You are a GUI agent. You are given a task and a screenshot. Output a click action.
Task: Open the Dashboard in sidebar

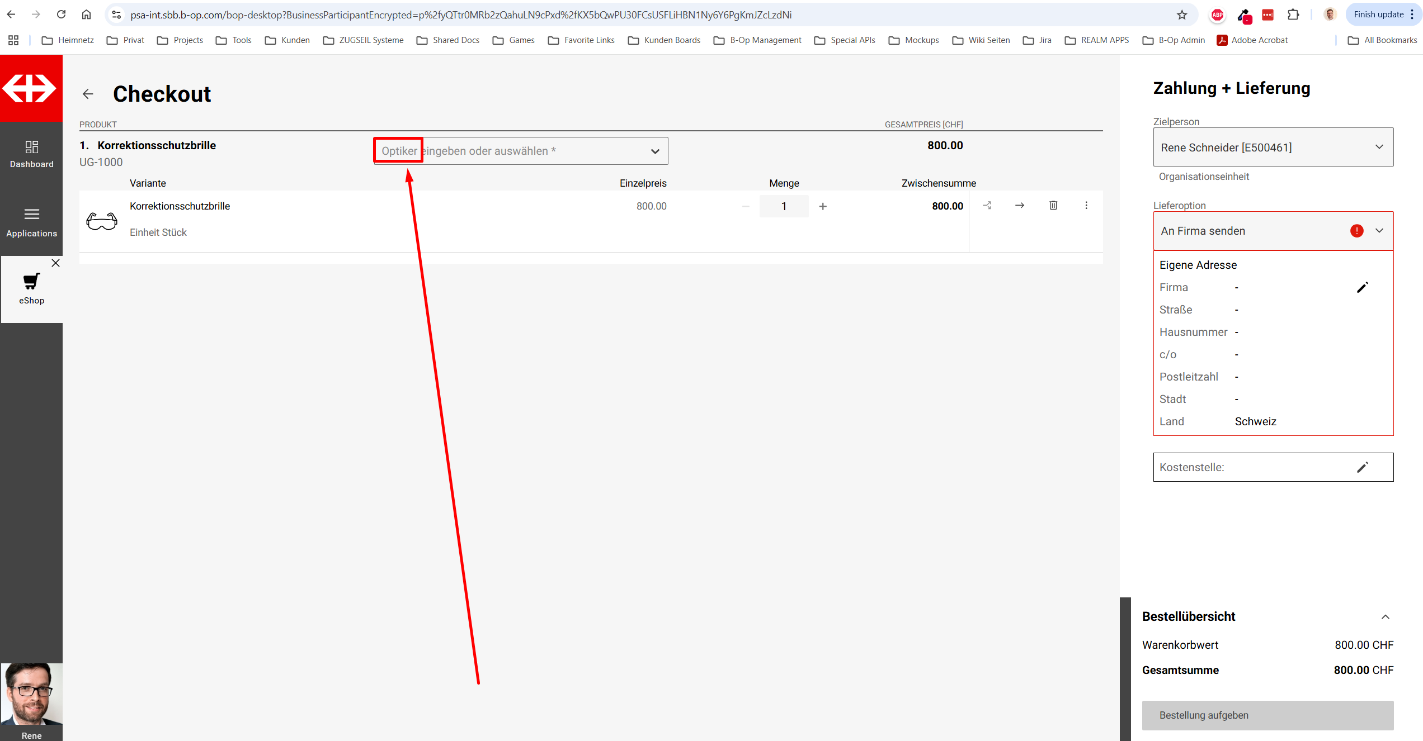tap(32, 154)
